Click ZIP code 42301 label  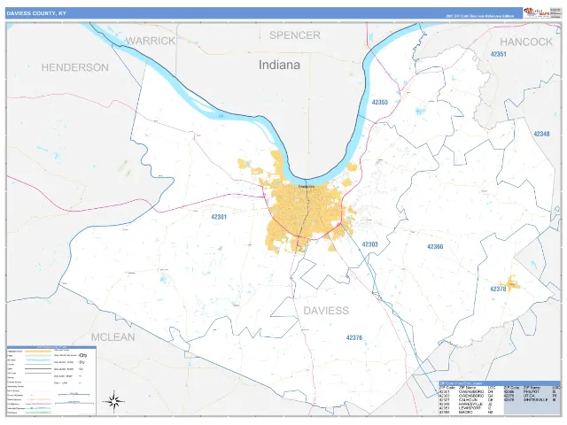tap(219, 217)
